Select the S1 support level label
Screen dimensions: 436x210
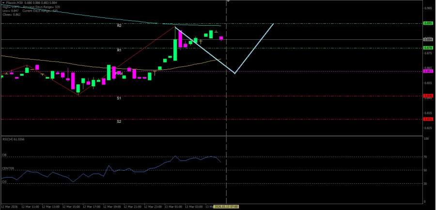119,98
